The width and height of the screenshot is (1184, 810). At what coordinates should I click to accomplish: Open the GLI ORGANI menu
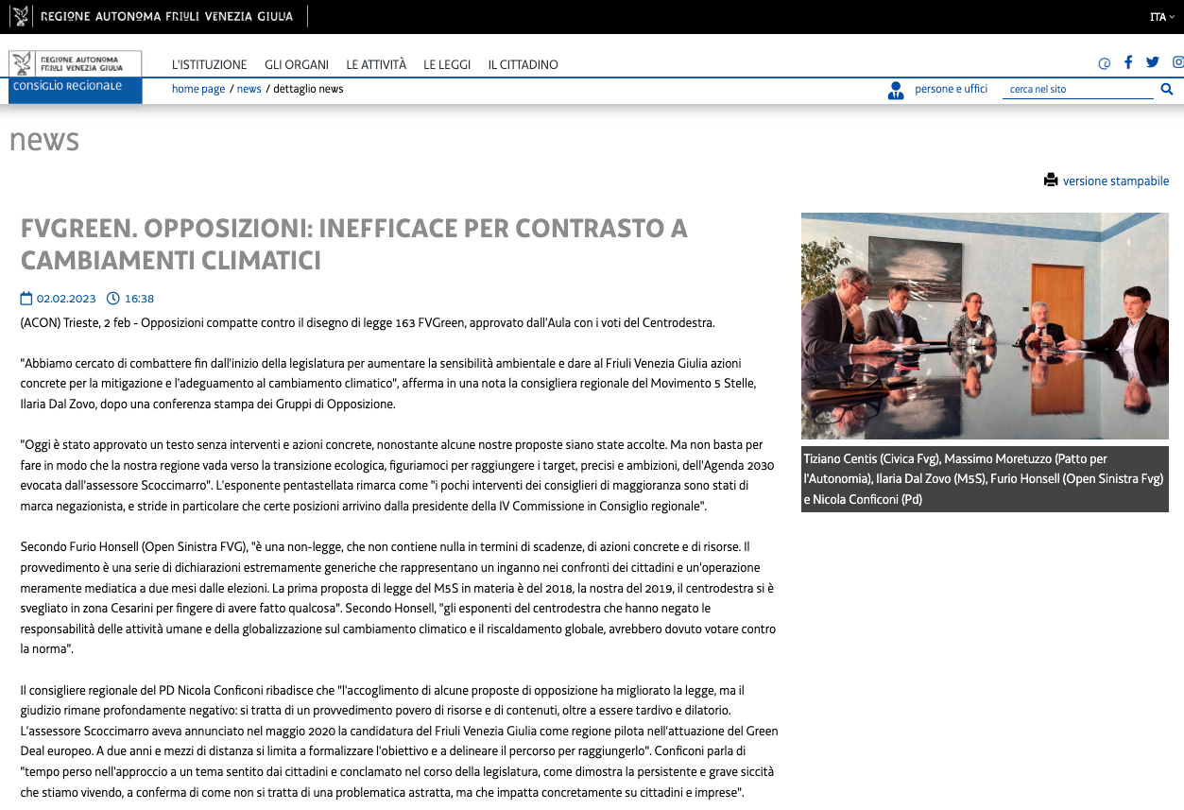[x=297, y=64]
